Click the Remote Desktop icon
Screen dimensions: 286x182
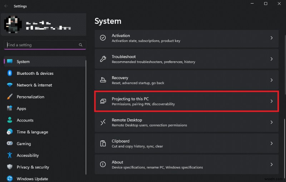[x=103, y=122]
